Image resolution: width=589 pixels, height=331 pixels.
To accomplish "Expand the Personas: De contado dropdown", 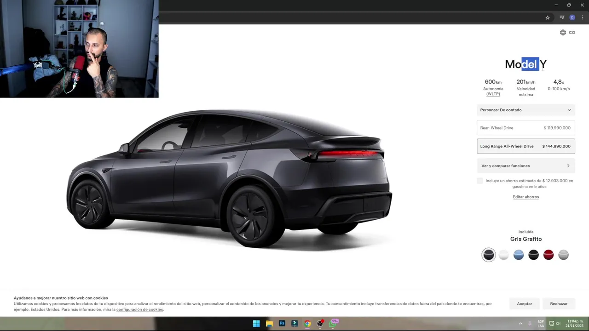I will (x=525, y=110).
